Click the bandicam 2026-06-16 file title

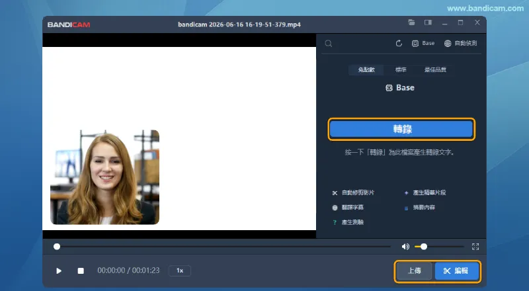239,24
